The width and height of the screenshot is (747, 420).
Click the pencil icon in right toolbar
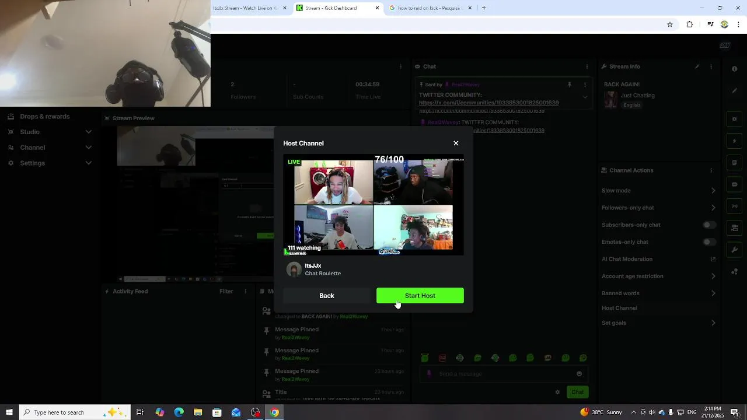tap(734, 90)
